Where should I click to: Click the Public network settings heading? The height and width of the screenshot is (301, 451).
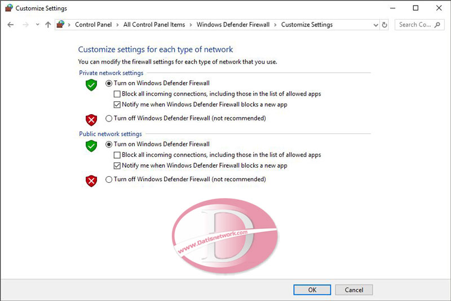point(110,134)
